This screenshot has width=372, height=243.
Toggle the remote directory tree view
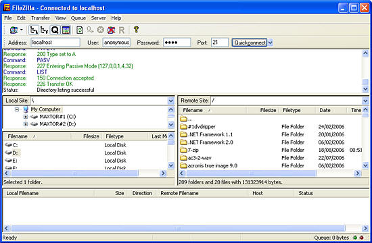click(45, 30)
